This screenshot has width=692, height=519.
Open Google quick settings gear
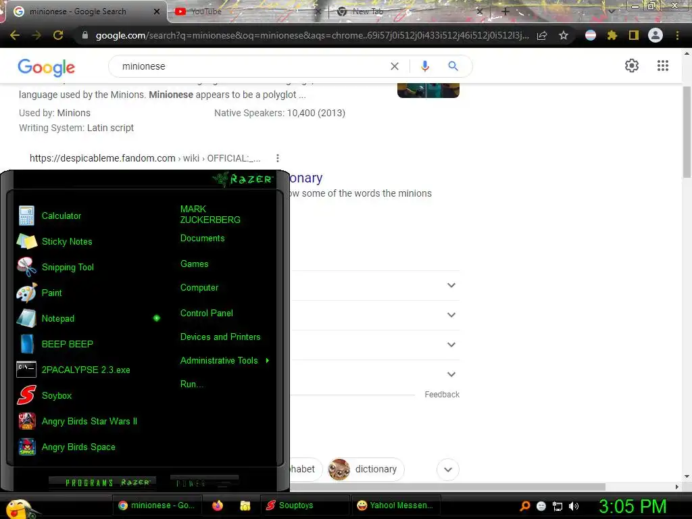click(x=632, y=66)
